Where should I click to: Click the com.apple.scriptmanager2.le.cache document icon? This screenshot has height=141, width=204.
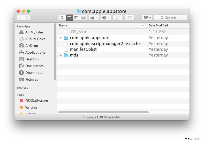(66, 44)
